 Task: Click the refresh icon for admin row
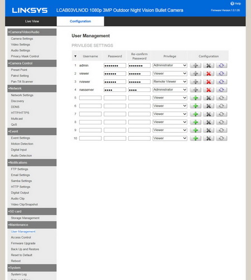[x=221, y=65]
